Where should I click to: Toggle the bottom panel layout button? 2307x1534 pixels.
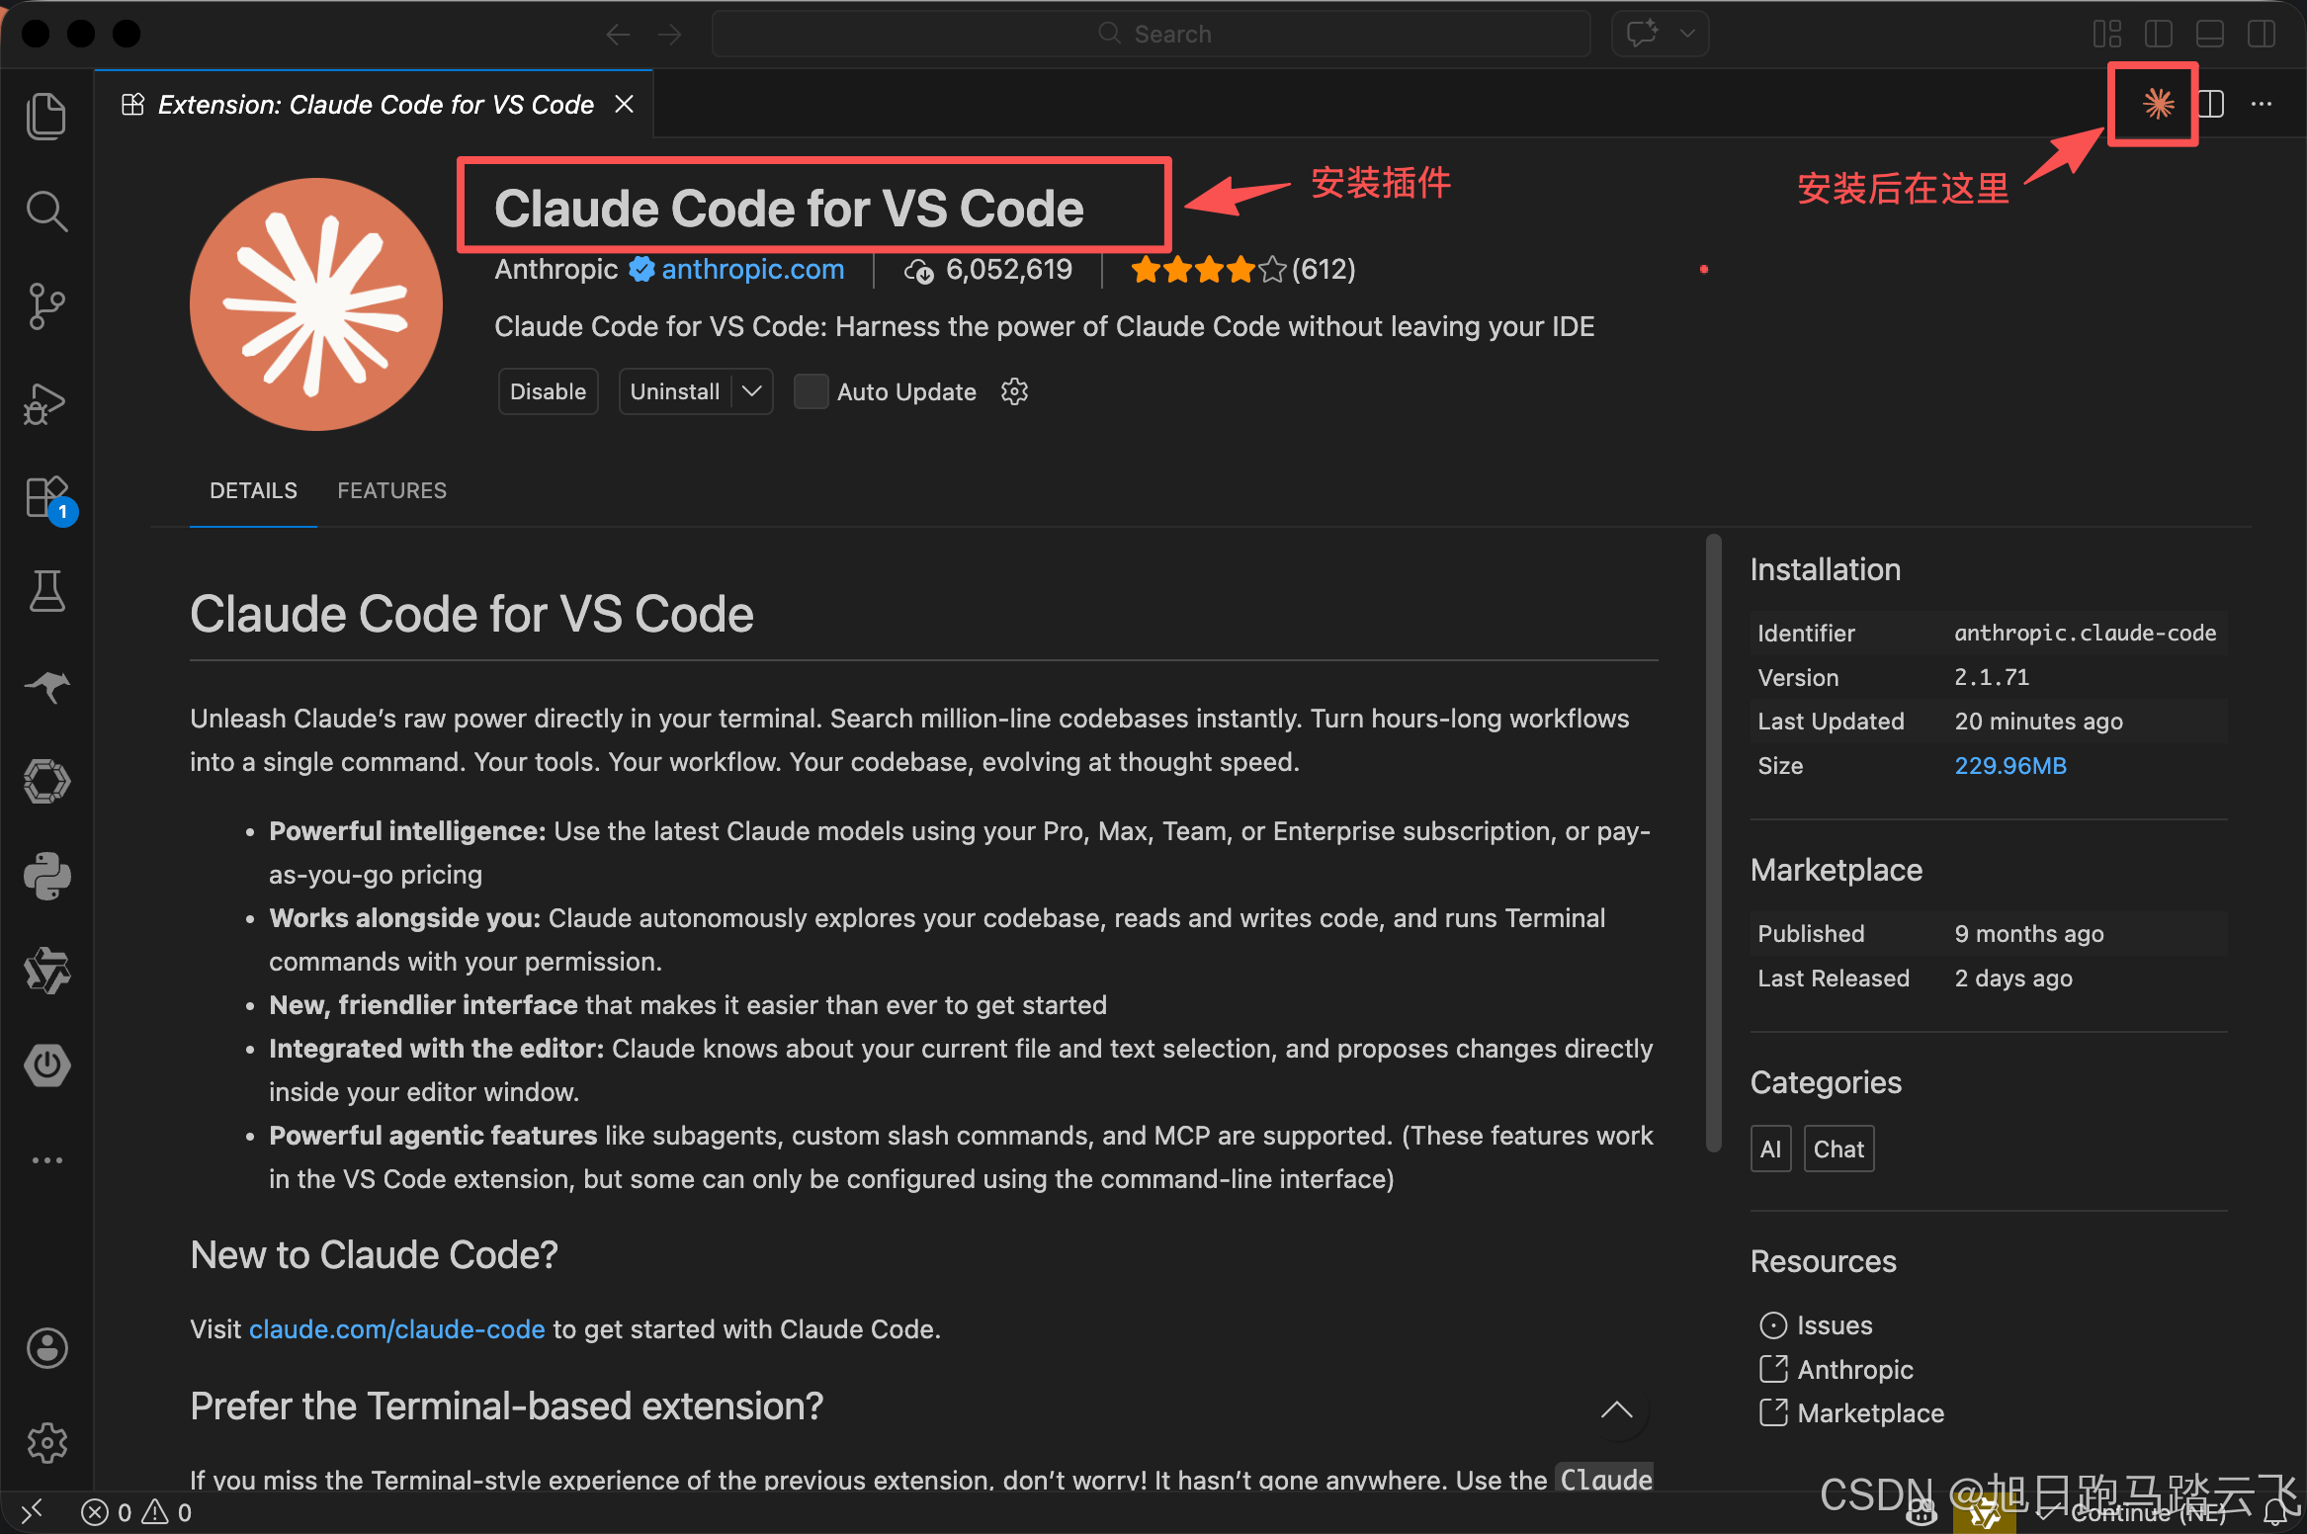tap(2209, 35)
